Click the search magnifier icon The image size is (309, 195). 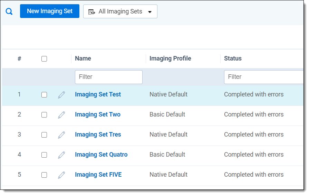[9, 11]
